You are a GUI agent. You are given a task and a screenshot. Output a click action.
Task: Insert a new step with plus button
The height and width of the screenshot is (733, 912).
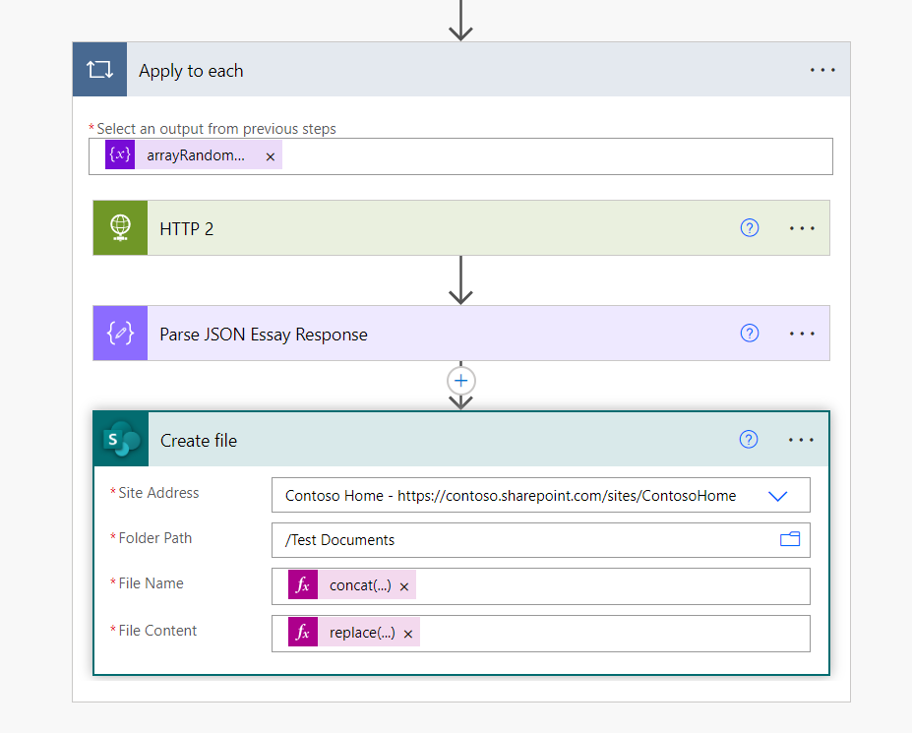pyautogui.click(x=460, y=381)
